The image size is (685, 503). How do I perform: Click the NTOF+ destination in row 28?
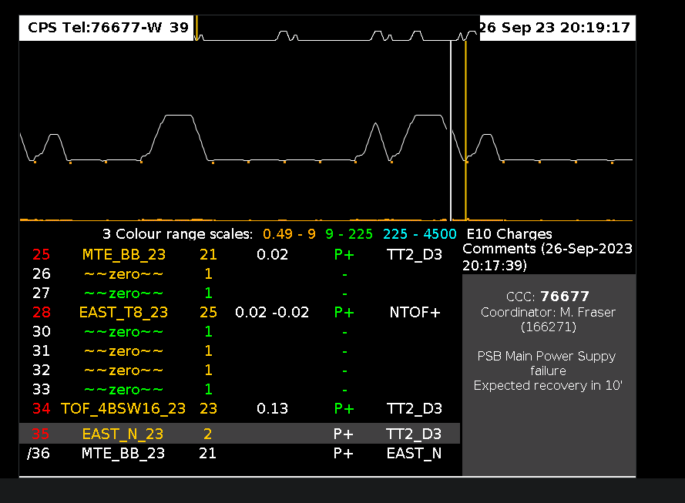point(414,313)
